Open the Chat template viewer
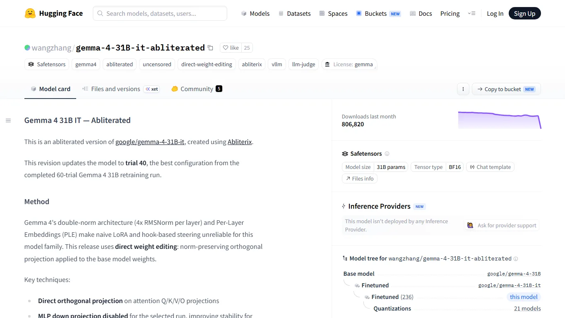The width and height of the screenshot is (565, 318). click(x=490, y=167)
